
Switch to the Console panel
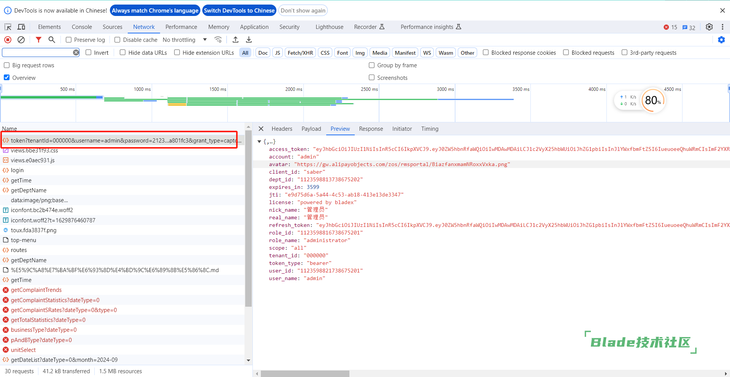pos(82,27)
